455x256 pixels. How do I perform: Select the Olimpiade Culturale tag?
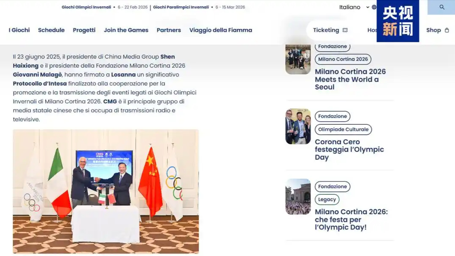pos(343,129)
